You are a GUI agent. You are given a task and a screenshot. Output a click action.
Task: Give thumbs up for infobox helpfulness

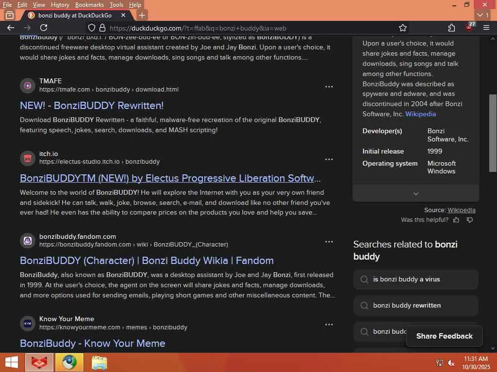[456, 220]
